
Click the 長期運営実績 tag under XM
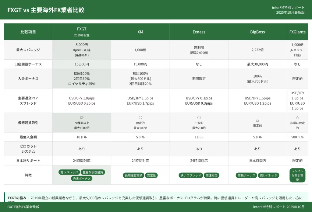click(x=133, y=175)
